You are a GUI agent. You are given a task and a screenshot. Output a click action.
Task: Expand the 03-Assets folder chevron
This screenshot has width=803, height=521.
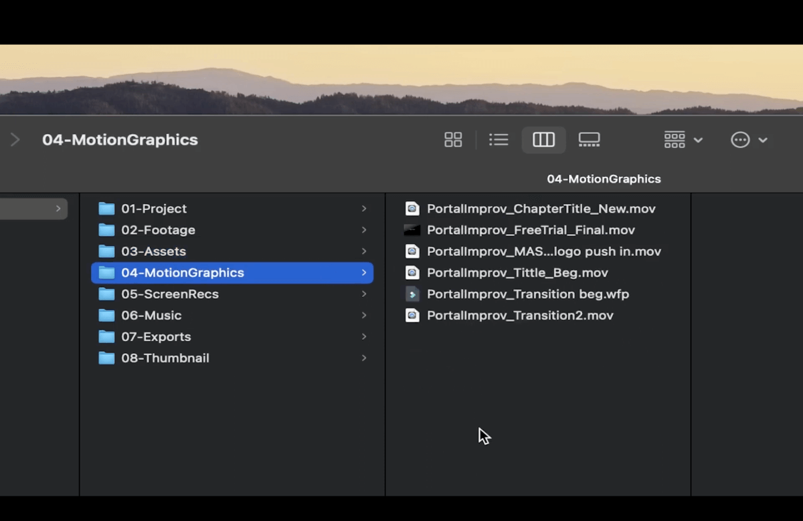point(364,251)
